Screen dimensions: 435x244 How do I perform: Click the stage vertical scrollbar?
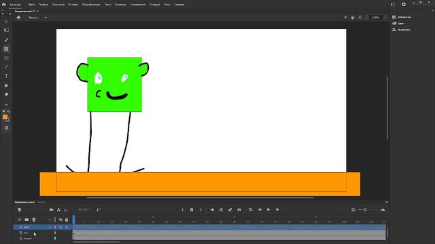[x=387, y=108]
